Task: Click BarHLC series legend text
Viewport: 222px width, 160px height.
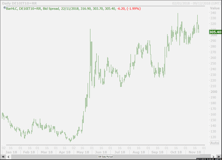Action: click(12, 8)
